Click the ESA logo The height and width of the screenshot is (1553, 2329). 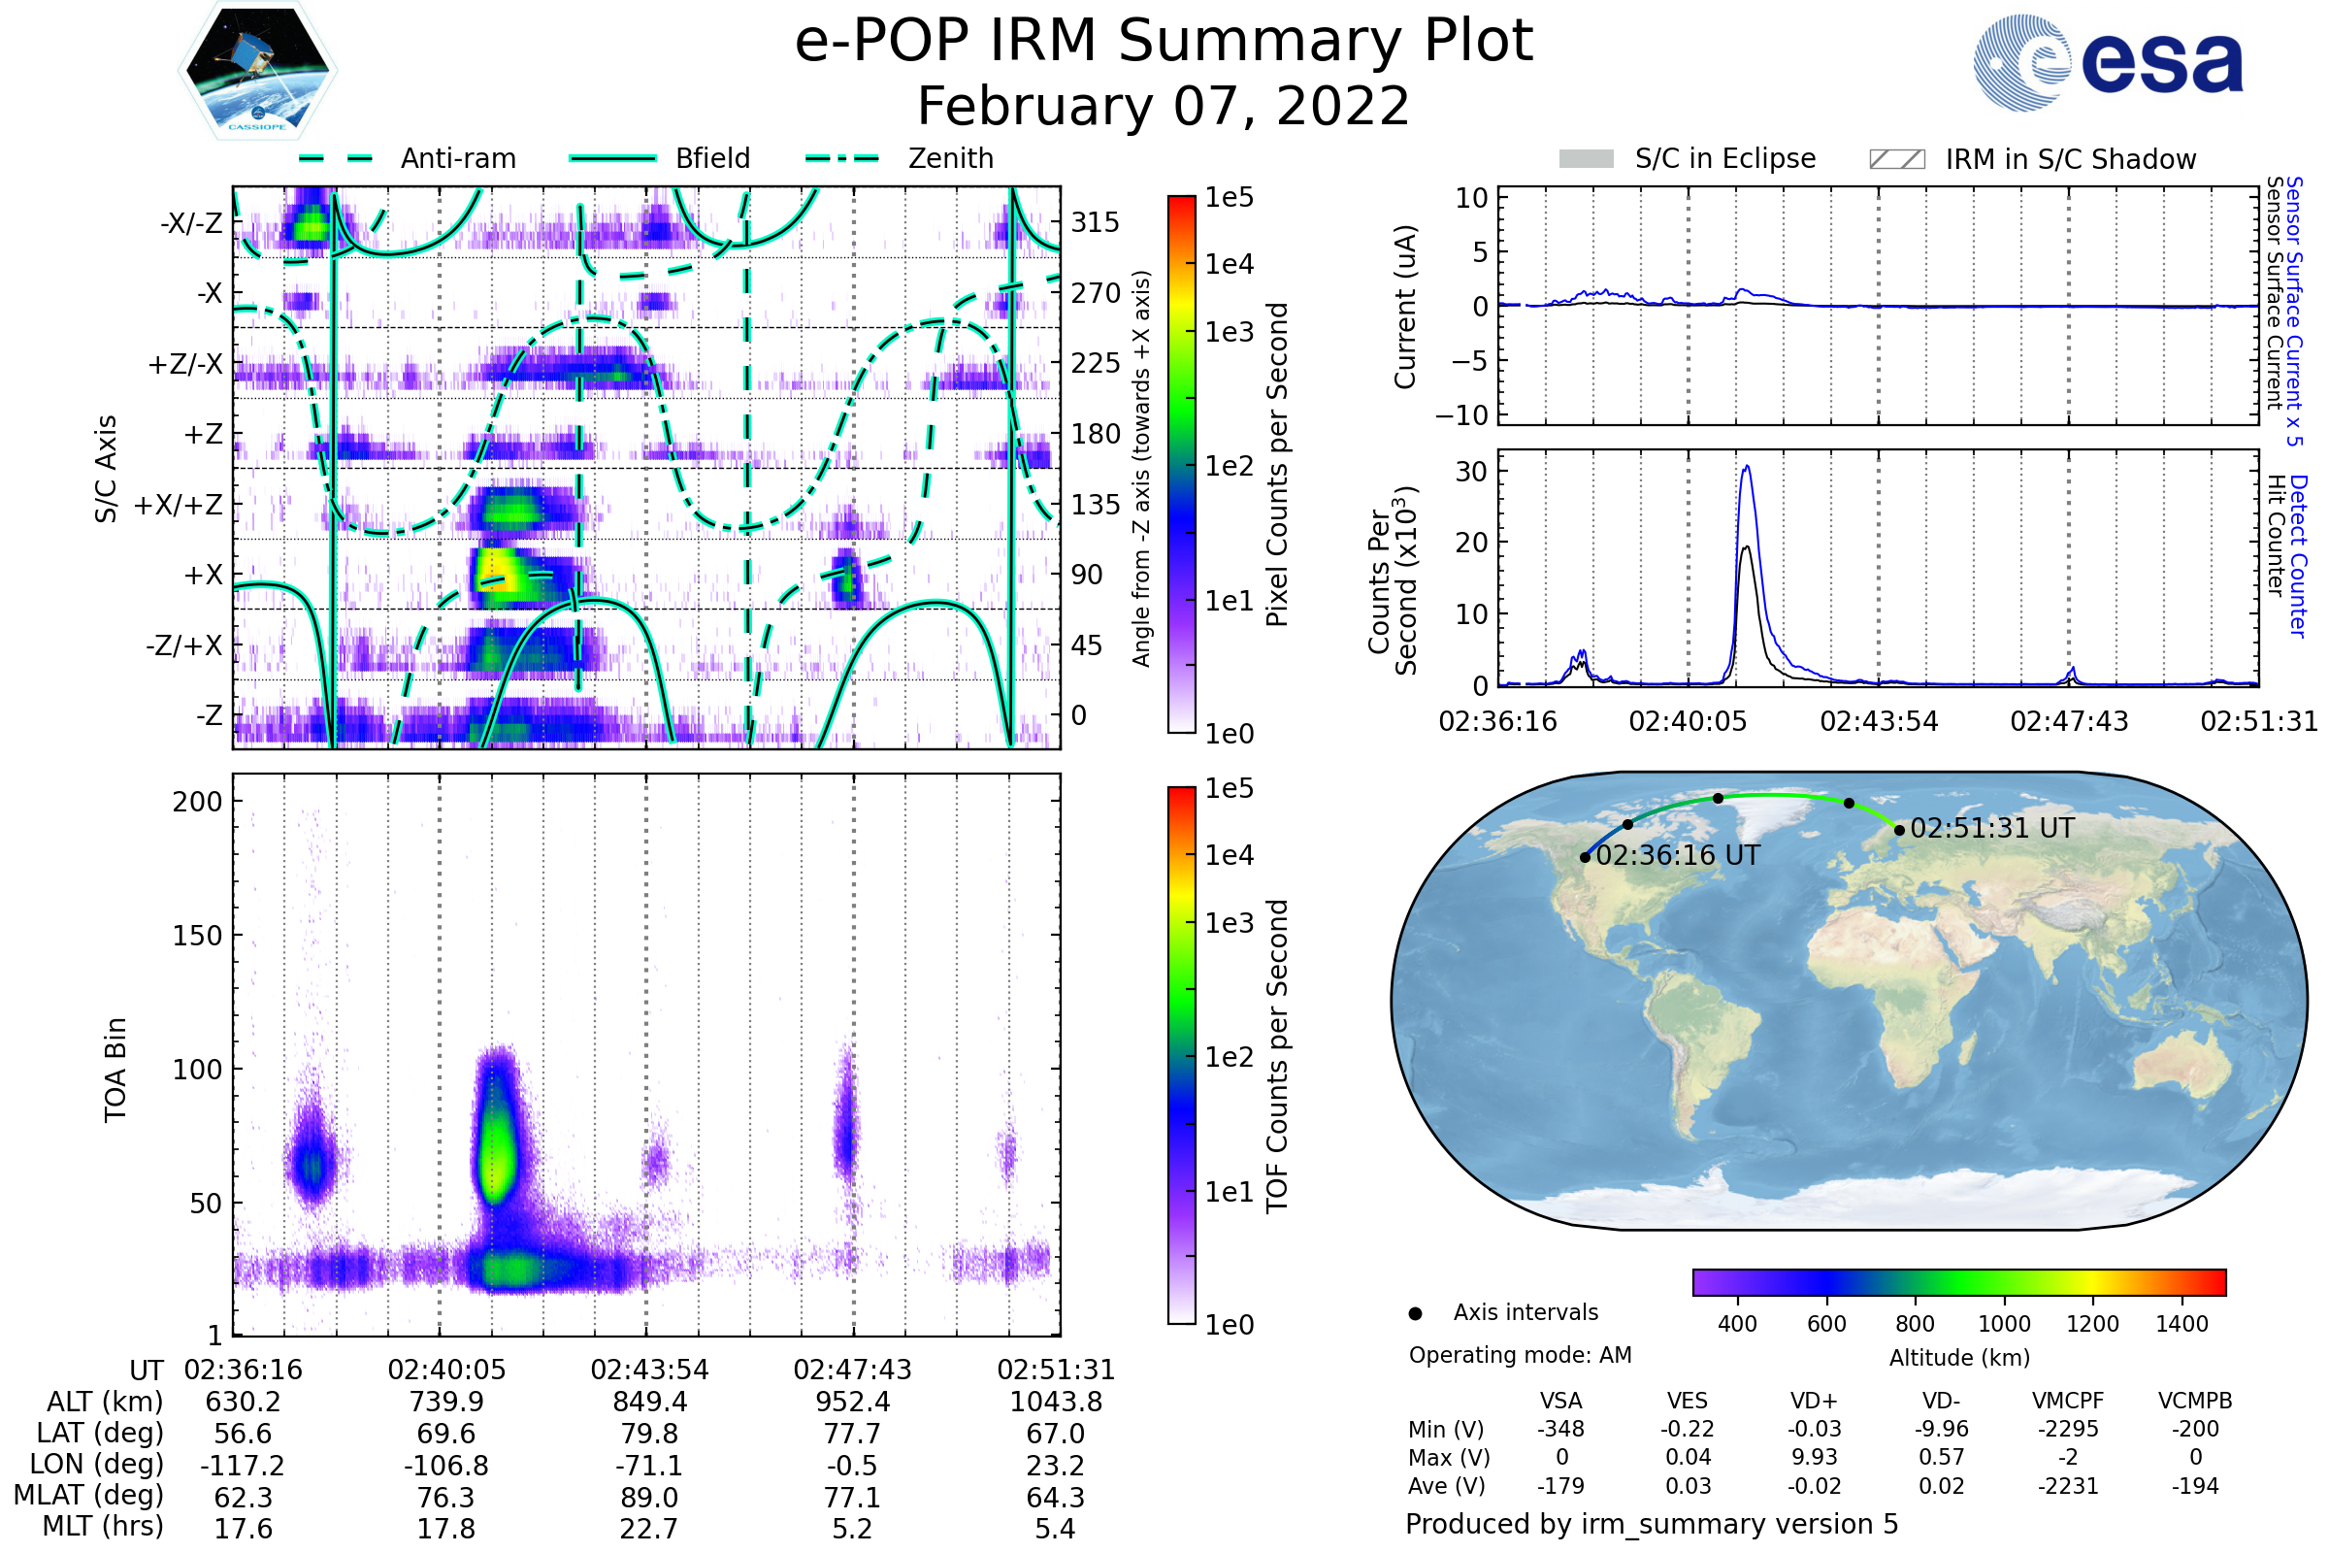(x=2108, y=62)
